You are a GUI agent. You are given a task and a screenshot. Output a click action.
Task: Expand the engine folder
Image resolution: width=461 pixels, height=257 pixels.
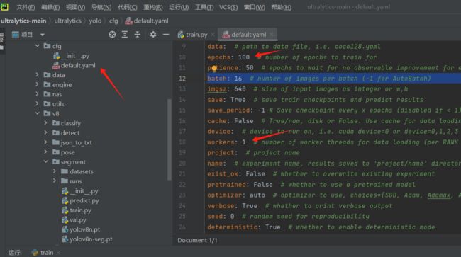[38, 84]
